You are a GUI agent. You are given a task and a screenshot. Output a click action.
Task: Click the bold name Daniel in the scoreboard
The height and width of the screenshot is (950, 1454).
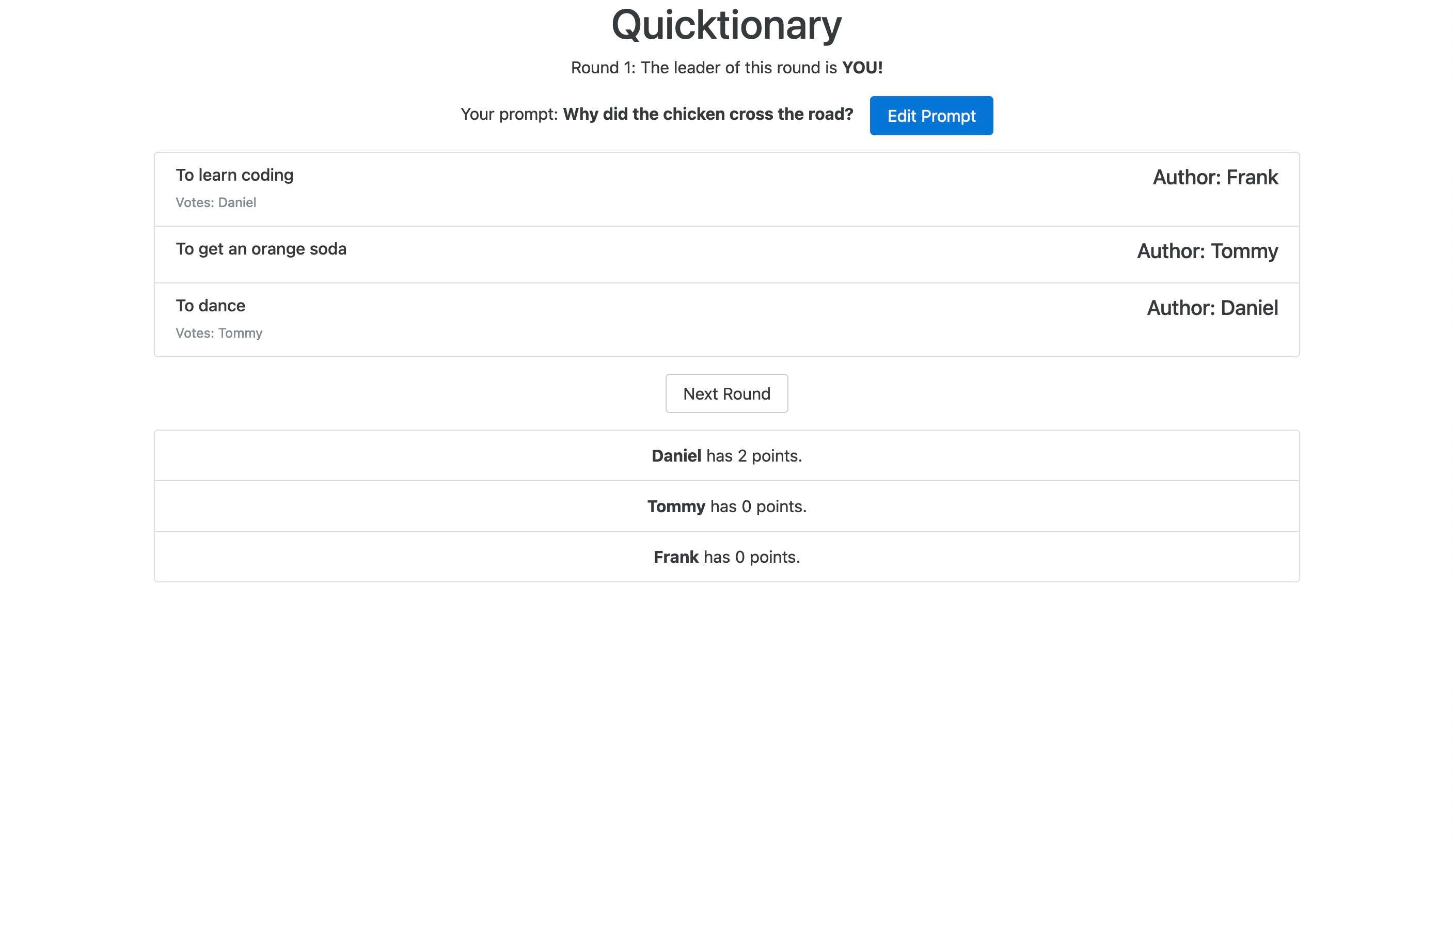(x=676, y=455)
